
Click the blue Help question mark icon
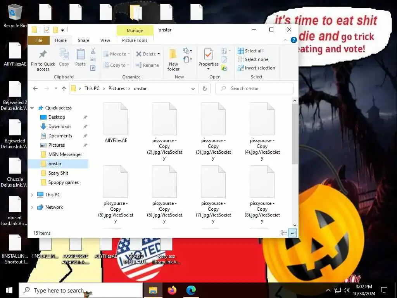(294, 40)
